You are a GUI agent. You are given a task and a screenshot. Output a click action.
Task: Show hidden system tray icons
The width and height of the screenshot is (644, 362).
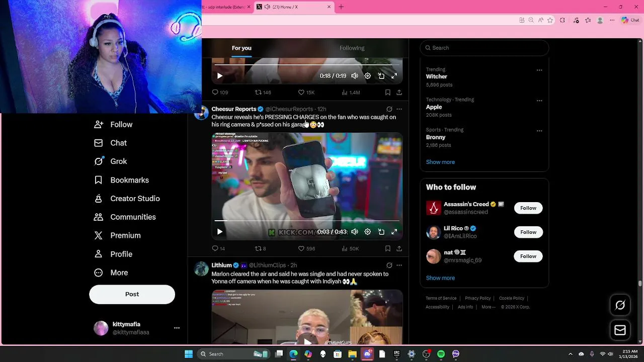570,354
